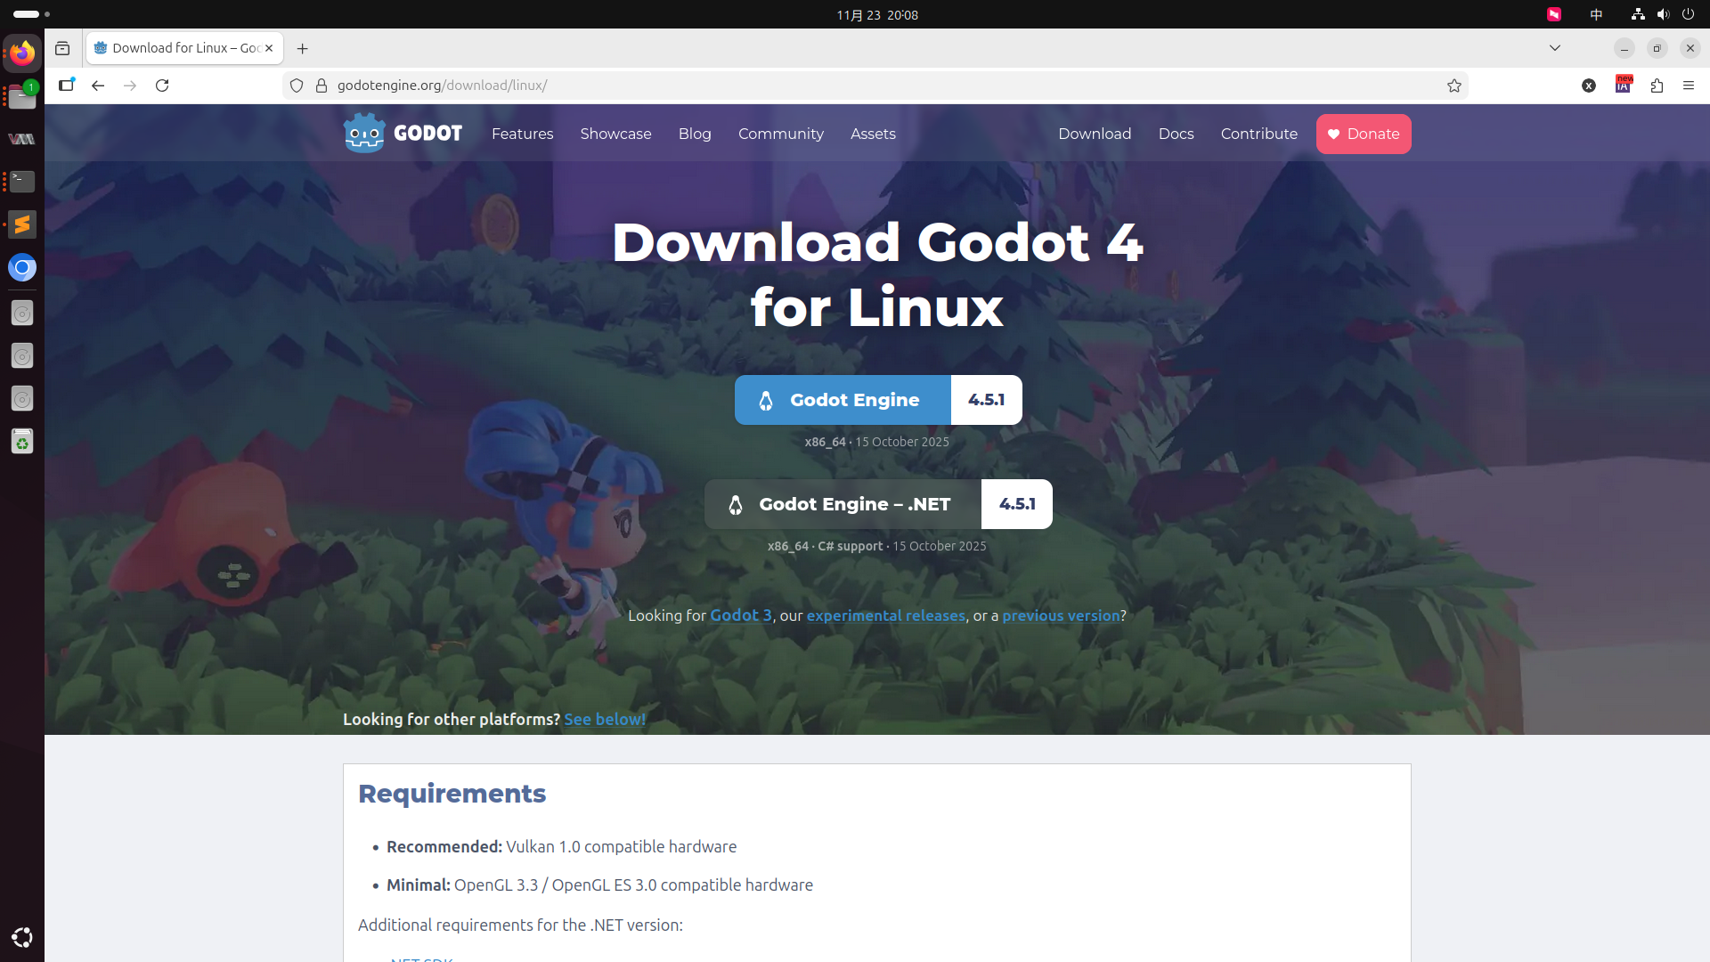Open input method language indicator
This screenshot has width=1710, height=962.
[x=1596, y=14]
